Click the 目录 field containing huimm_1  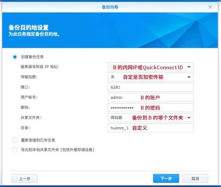pos(150,128)
